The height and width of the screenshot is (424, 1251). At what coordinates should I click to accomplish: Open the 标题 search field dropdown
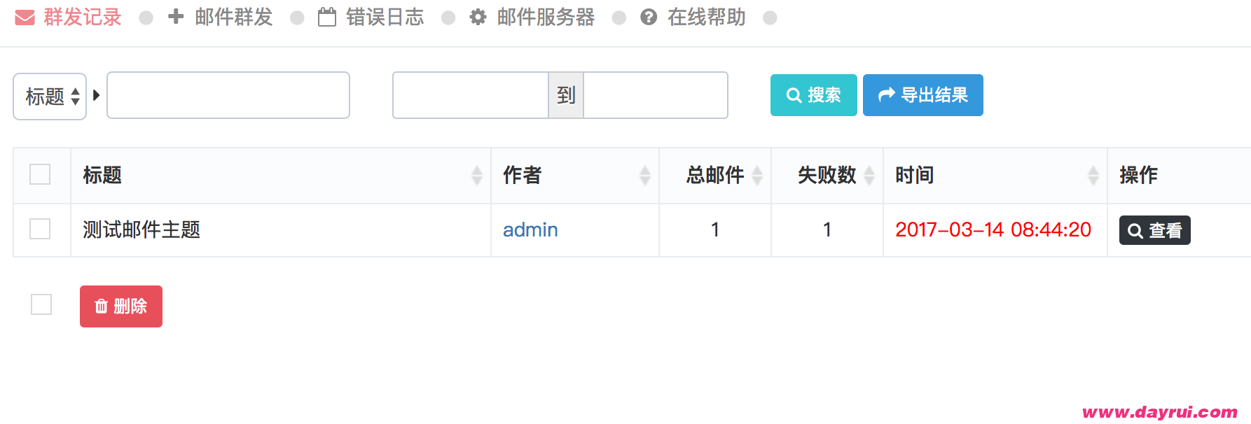(50, 97)
